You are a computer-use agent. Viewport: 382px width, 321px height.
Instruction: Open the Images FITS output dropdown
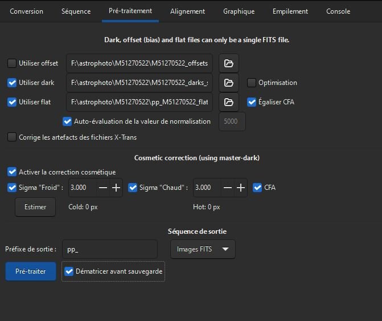pos(203,249)
